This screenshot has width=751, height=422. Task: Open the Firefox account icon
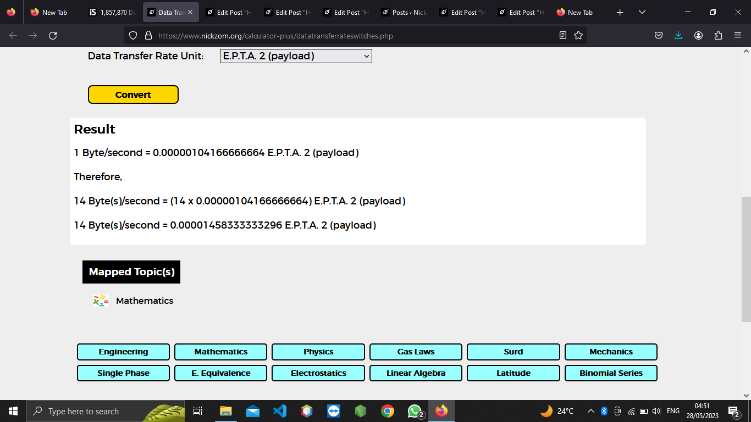698,36
